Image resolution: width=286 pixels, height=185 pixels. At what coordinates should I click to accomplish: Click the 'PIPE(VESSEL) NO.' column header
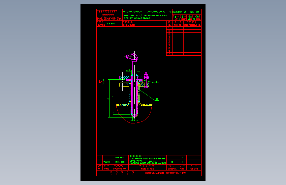(x=192, y=25)
